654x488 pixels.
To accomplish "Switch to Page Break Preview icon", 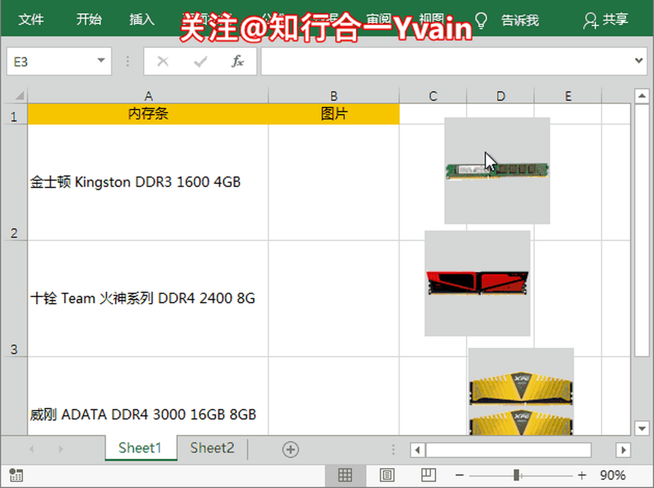I will tap(428, 475).
